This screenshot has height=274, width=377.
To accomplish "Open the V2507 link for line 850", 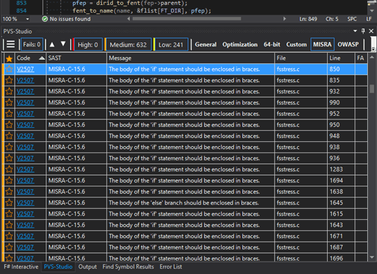I will click(x=25, y=70).
